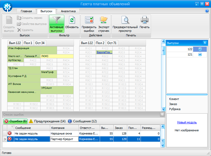Toggle Ошибки (8) filter button

[15, 121]
